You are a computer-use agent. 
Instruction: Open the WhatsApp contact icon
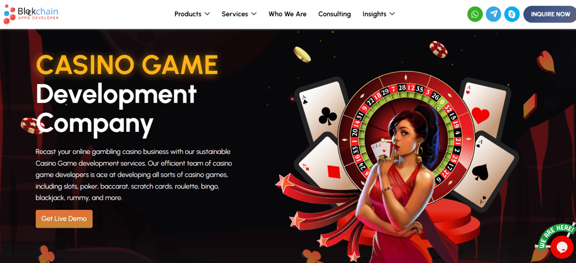(475, 14)
